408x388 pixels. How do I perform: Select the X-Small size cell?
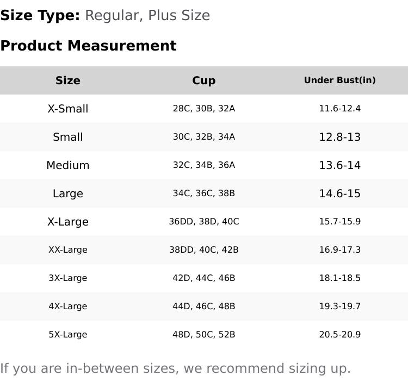tap(67, 109)
